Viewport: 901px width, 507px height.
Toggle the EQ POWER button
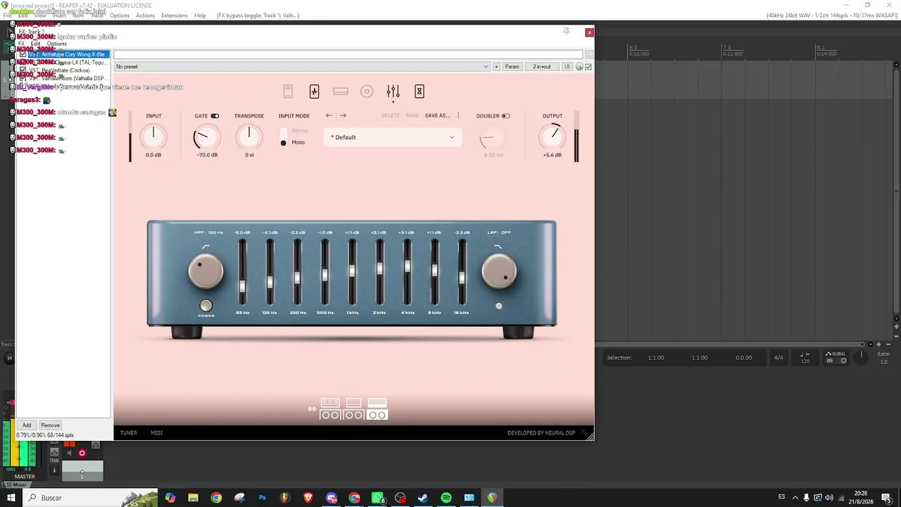click(x=206, y=306)
